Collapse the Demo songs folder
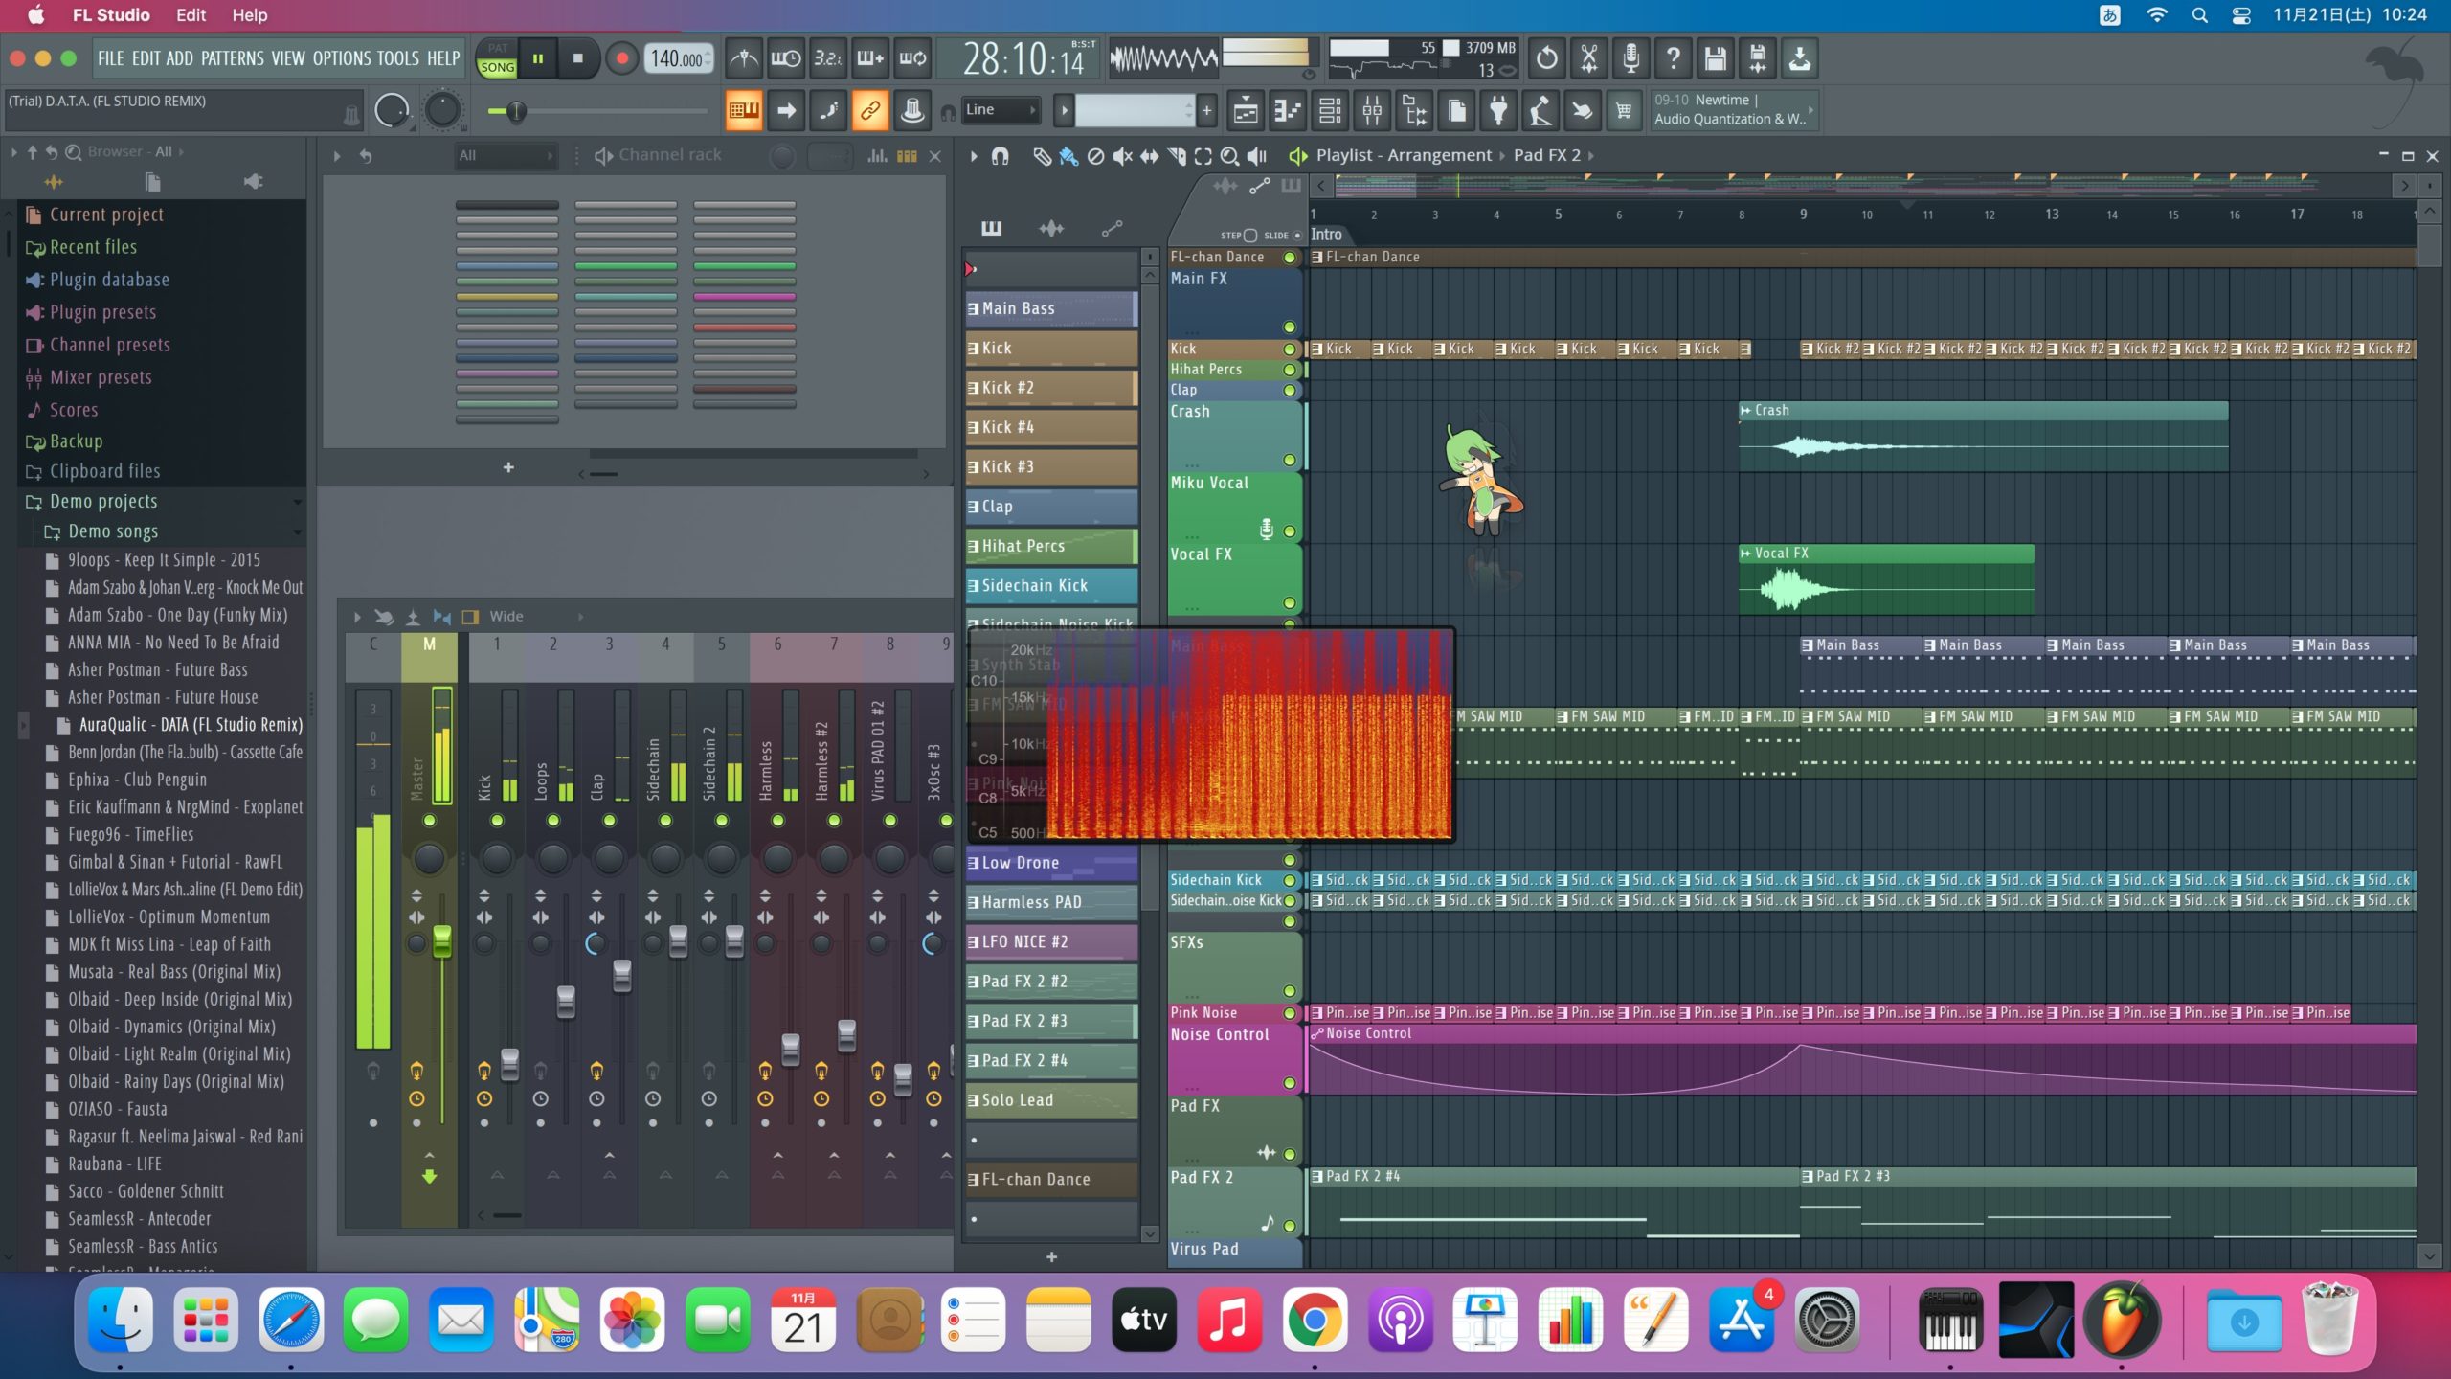The image size is (2451, 1379). 298,531
